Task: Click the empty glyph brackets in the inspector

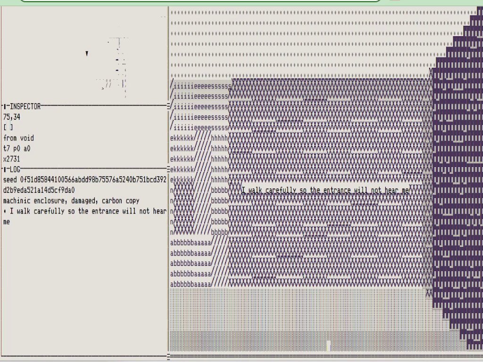Action: click(8, 127)
